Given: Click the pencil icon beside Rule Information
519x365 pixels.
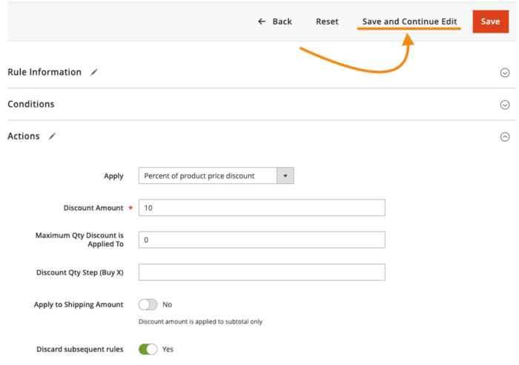Looking at the screenshot, I should point(94,72).
